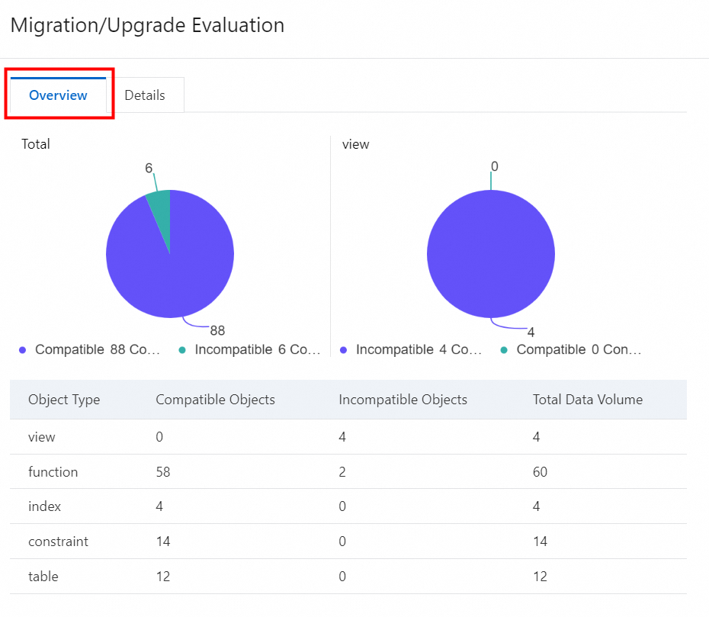Click the Incompatible Objects column header
The height and width of the screenshot is (617, 709).
pyautogui.click(x=403, y=400)
